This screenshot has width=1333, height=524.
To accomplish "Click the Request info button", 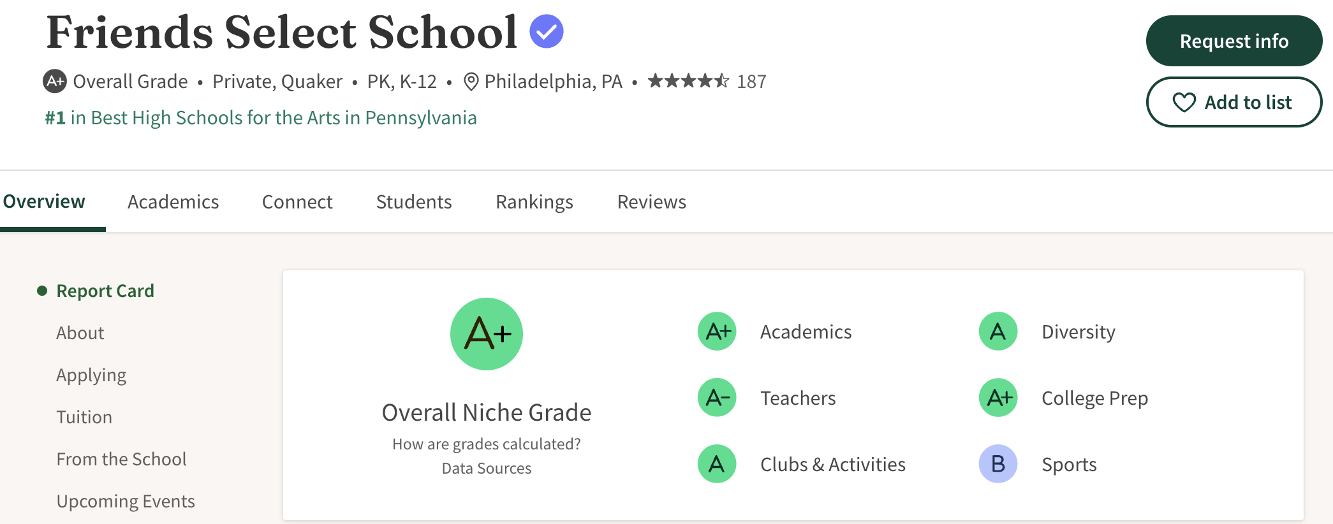I will pyautogui.click(x=1234, y=41).
